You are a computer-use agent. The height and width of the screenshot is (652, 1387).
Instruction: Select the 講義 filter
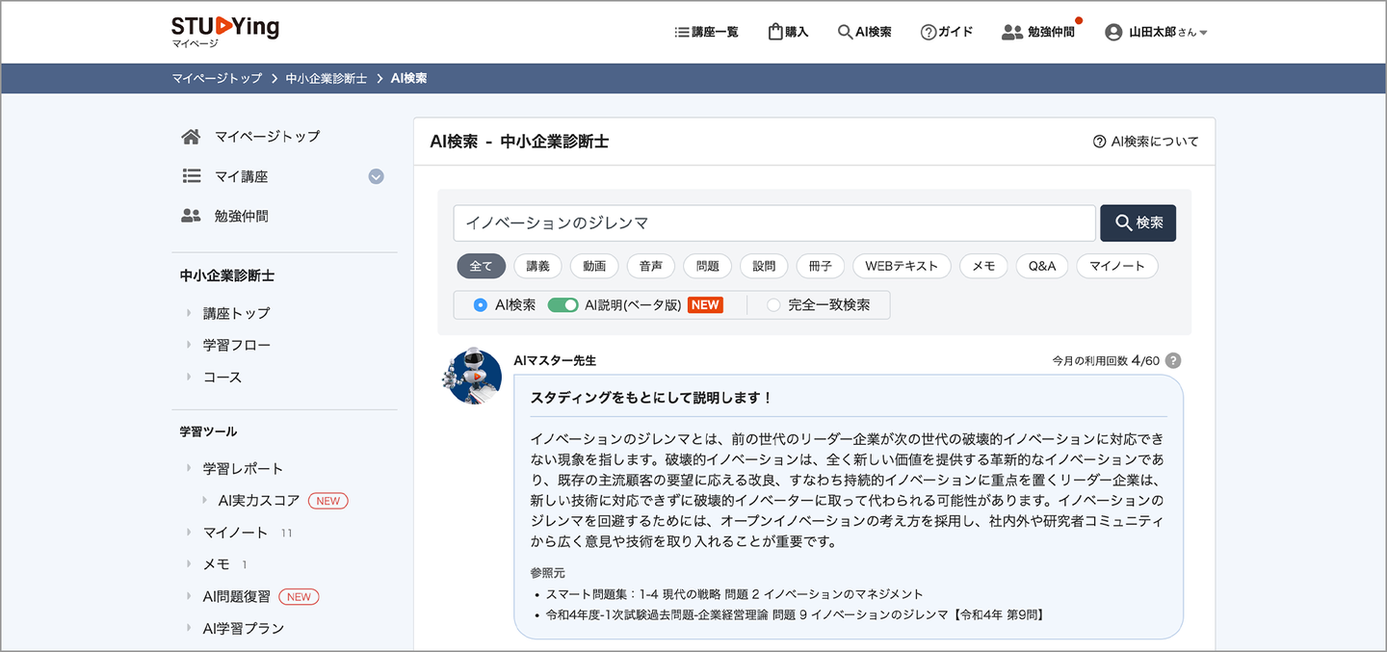click(x=537, y=266)
